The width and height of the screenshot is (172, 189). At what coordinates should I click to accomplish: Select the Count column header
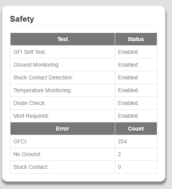(x=136, y=129)
